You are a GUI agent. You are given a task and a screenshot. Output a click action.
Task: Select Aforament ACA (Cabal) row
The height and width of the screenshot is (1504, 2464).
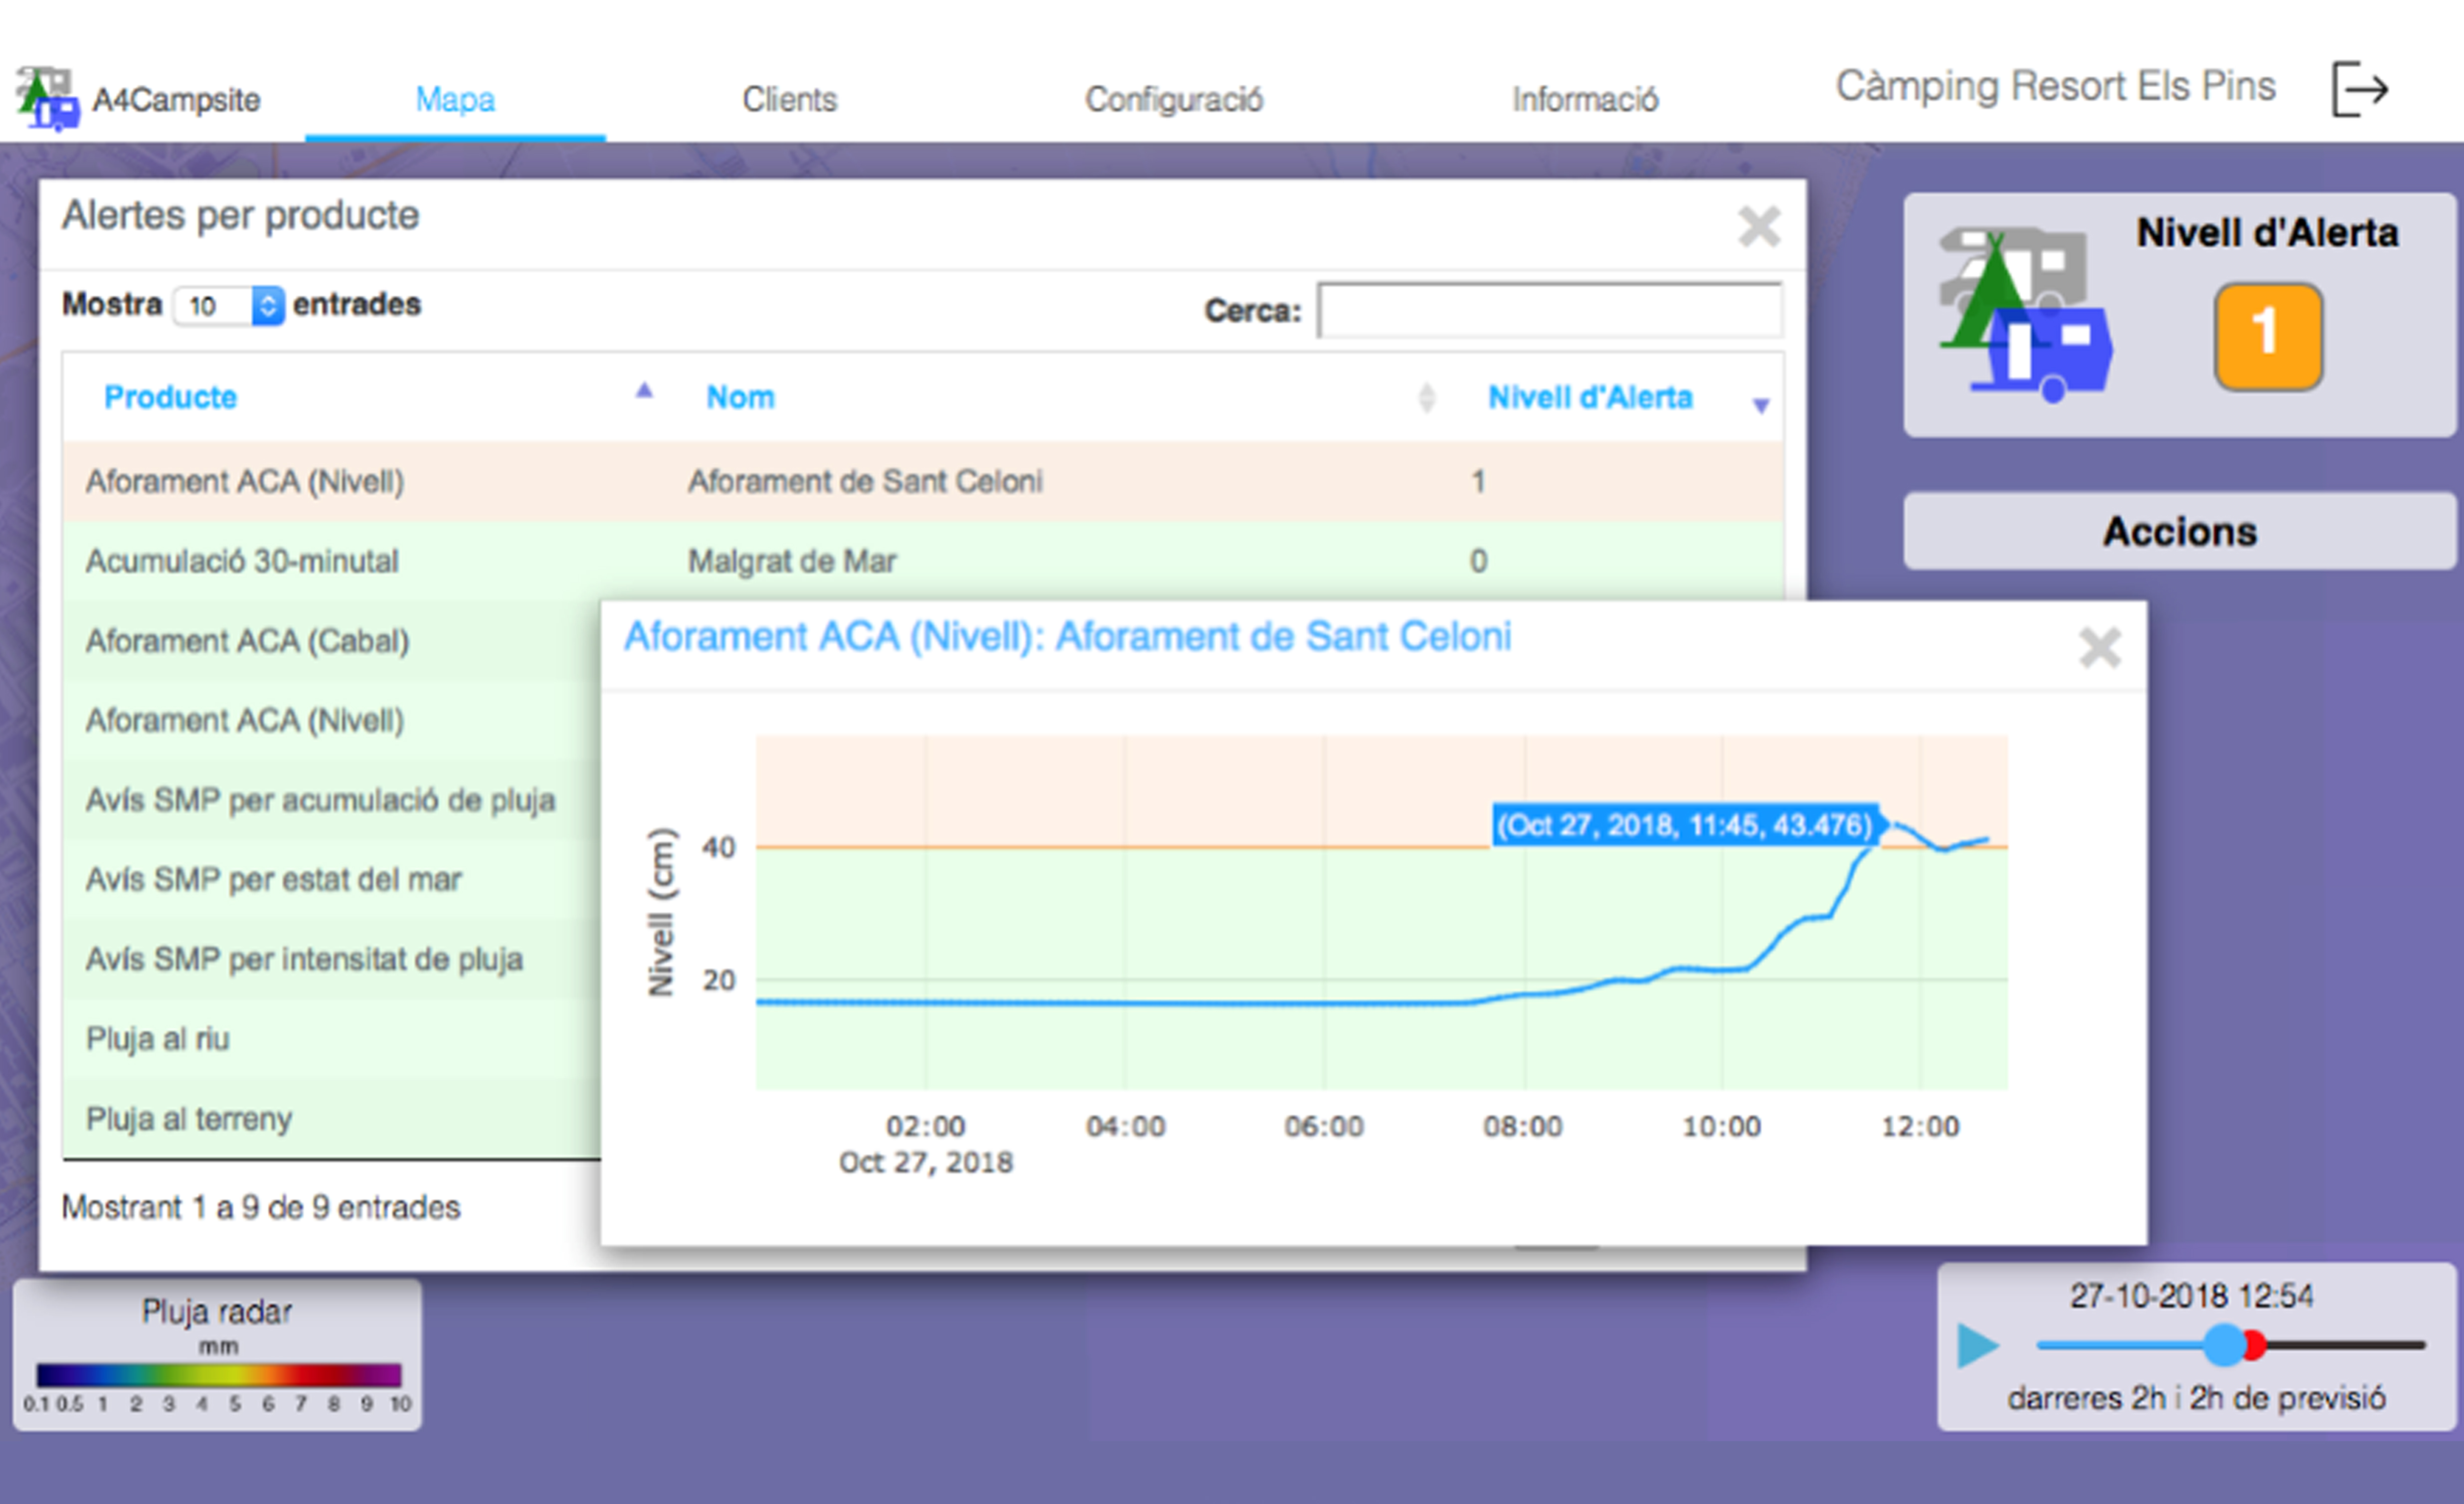tap(332, 641)
